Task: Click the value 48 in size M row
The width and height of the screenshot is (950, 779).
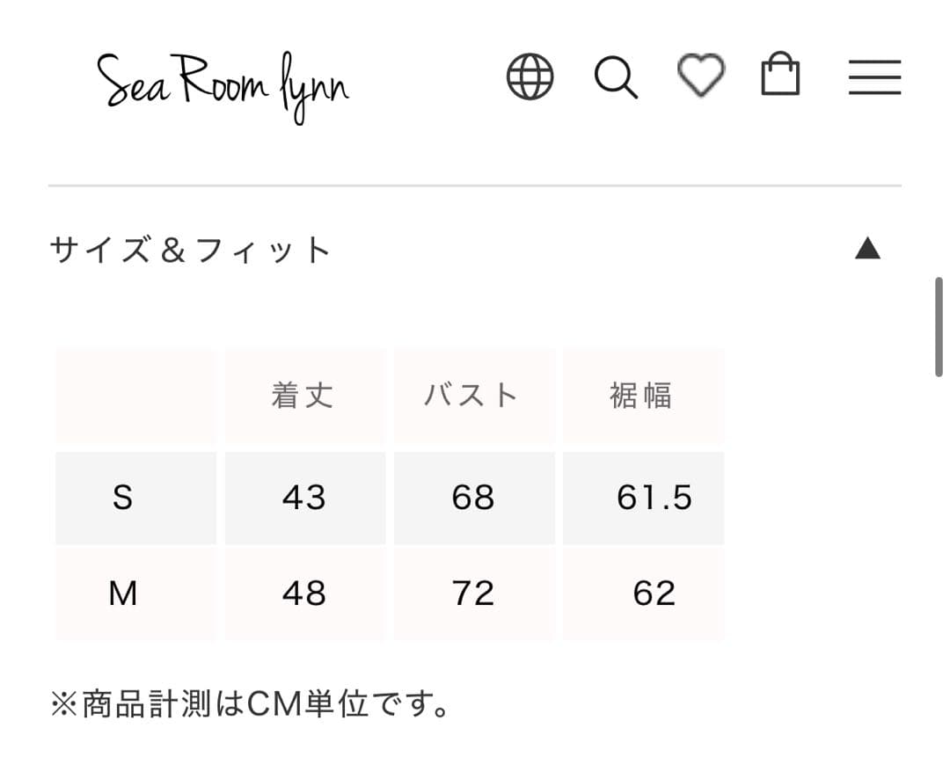Action: pos(303,593)
